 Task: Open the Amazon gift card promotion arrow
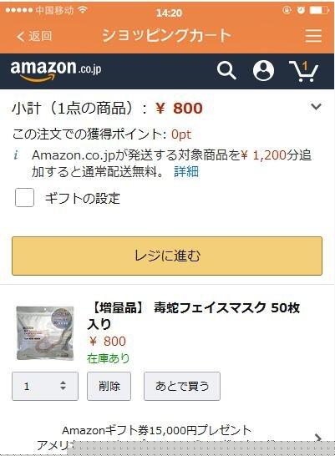point(317,437)
